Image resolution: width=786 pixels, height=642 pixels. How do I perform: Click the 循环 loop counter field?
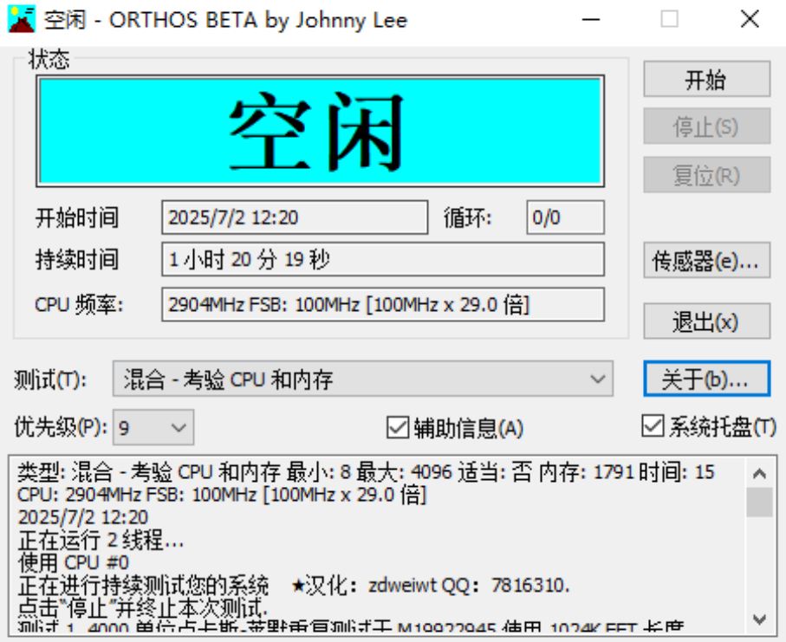pos(565,217)
